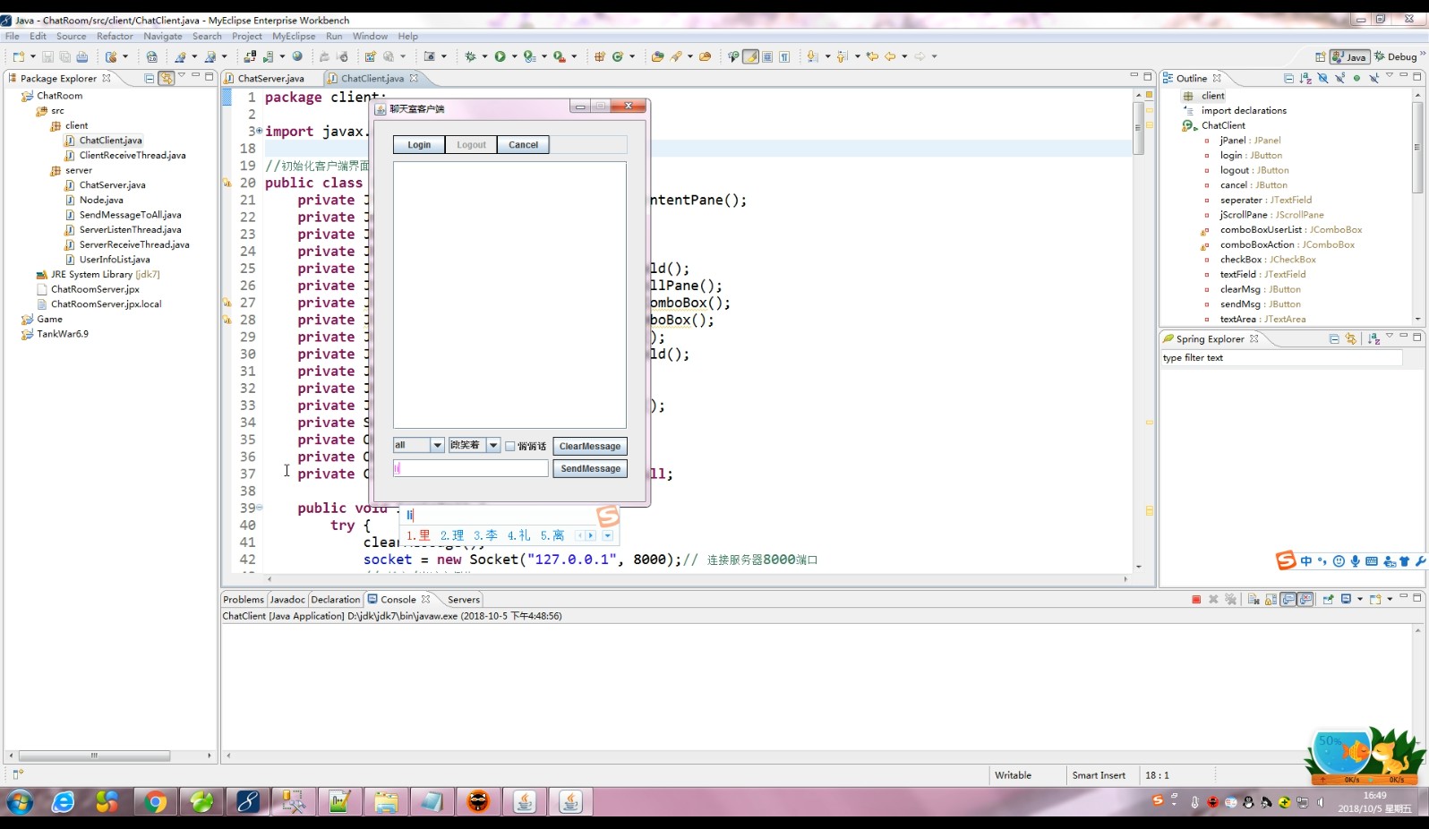This screenshot has width=1429, height=829.
Task: Toggle Hide Non-Public Members in Outline
Action: tap(1356, 78)
